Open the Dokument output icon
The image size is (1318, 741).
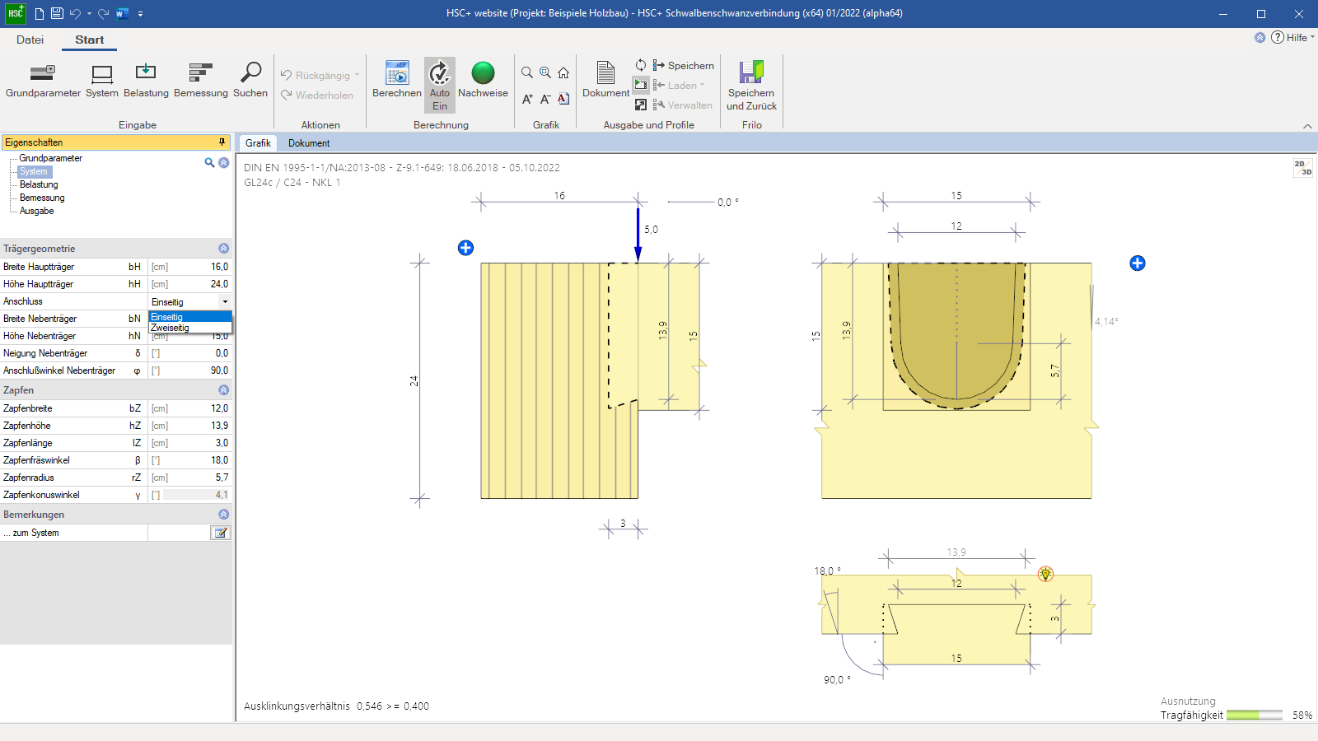tap(605, 81)
